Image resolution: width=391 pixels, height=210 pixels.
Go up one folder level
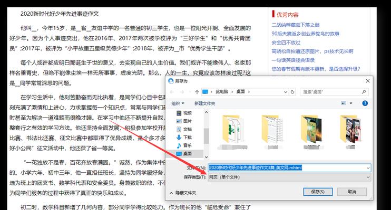coord(197,92)
